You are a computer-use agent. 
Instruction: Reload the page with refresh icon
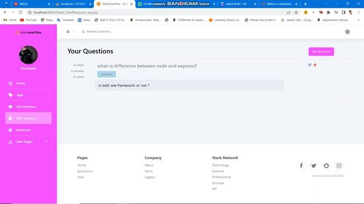20,12
